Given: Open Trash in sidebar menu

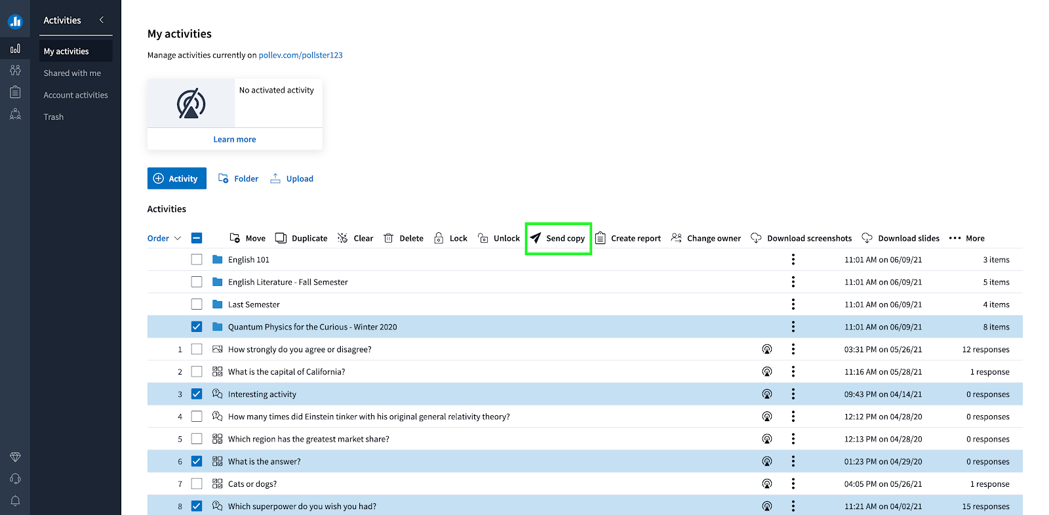Looking at the screenshot, I should pos(54,117).
